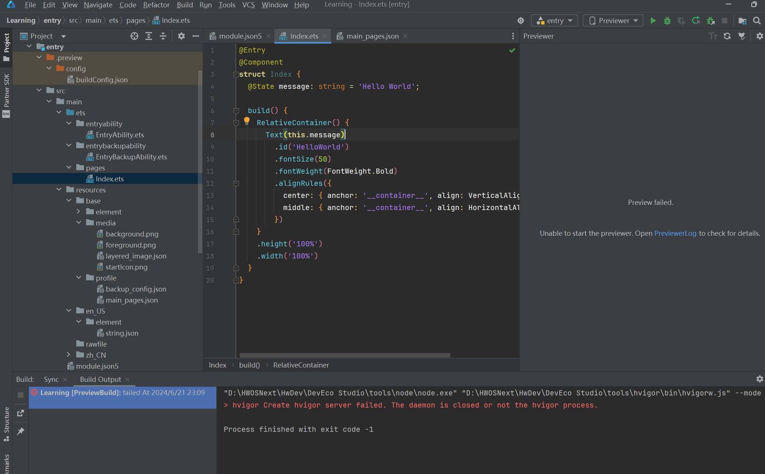Collapse the src folder in tree
Viewport: 765px width, 474px height.
(x=39, y=91)
